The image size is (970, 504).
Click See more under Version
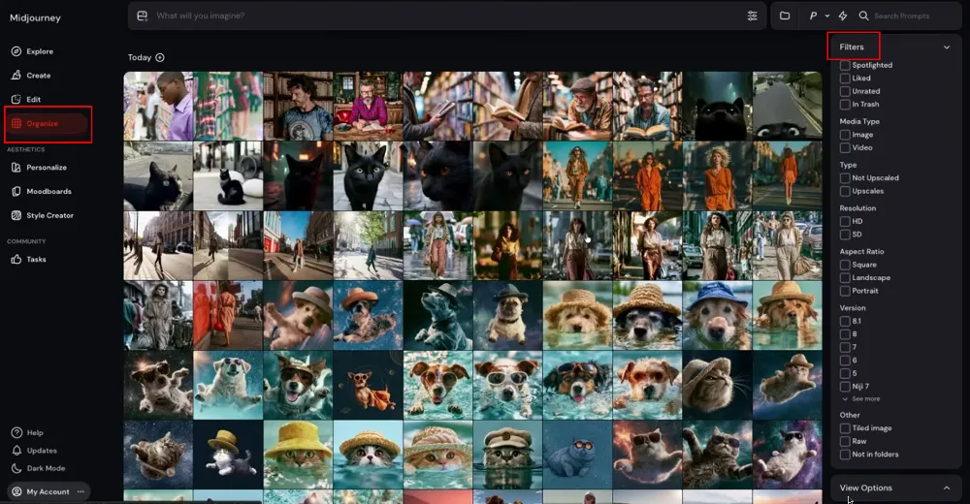861,399
